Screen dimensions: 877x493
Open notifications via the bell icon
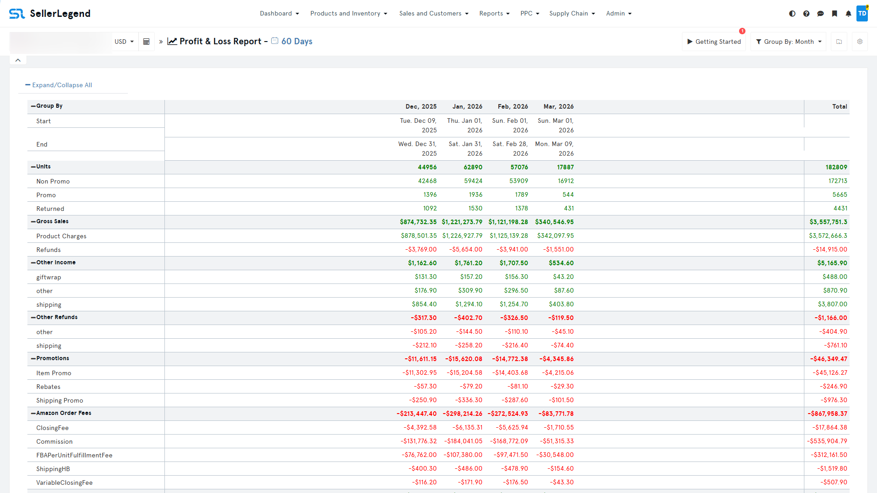pos(848,14)
